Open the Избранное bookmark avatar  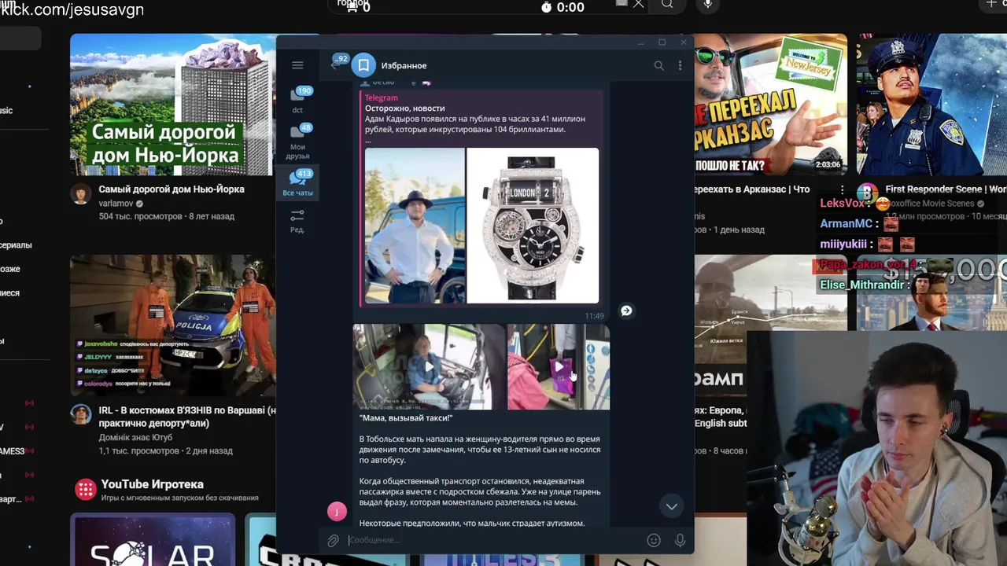(x=363, y=65)
